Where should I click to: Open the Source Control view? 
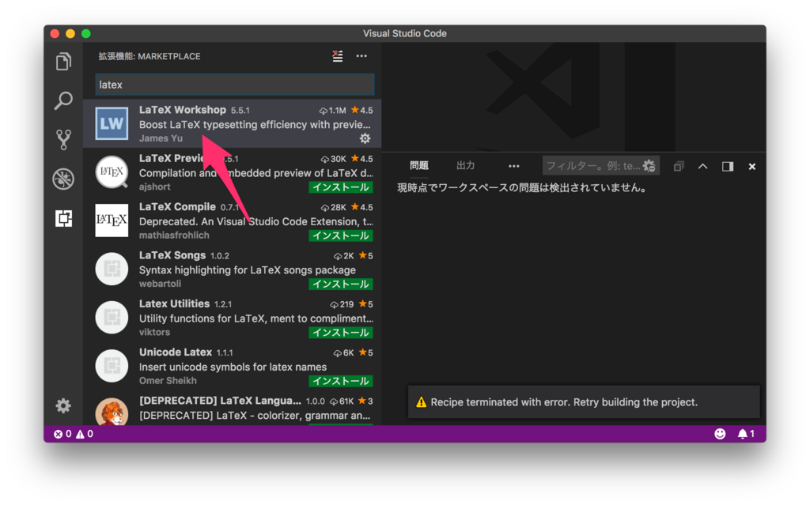point(63,139)
